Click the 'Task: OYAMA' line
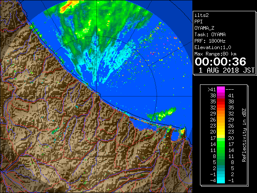 point(210,35)
